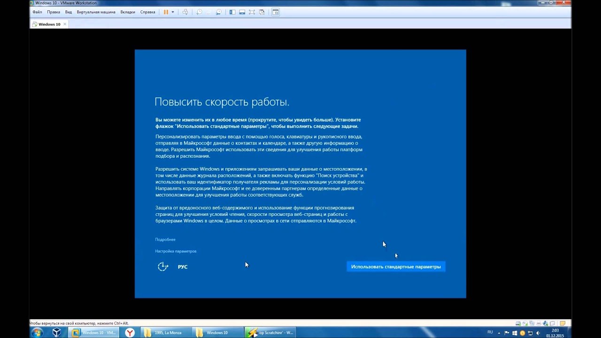Viewport: 601px width, 338px height.
Task: Click the orange round tray icon
Action: tap(523, 333)
